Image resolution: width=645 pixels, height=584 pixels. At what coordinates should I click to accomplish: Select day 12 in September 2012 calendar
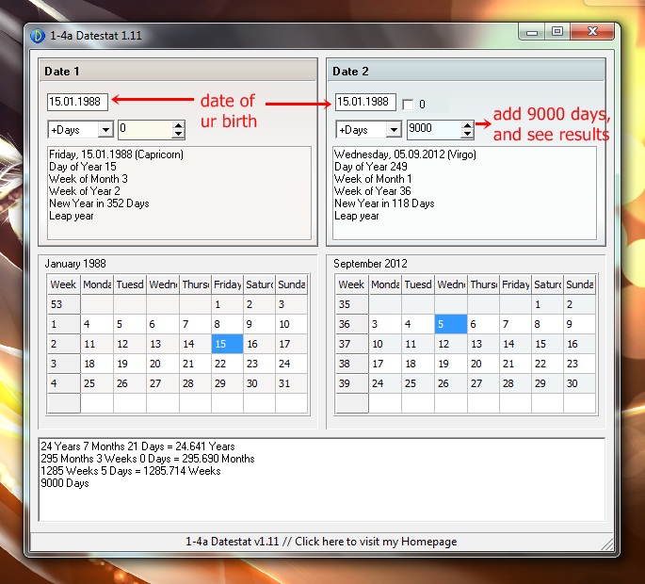point(450,344)
